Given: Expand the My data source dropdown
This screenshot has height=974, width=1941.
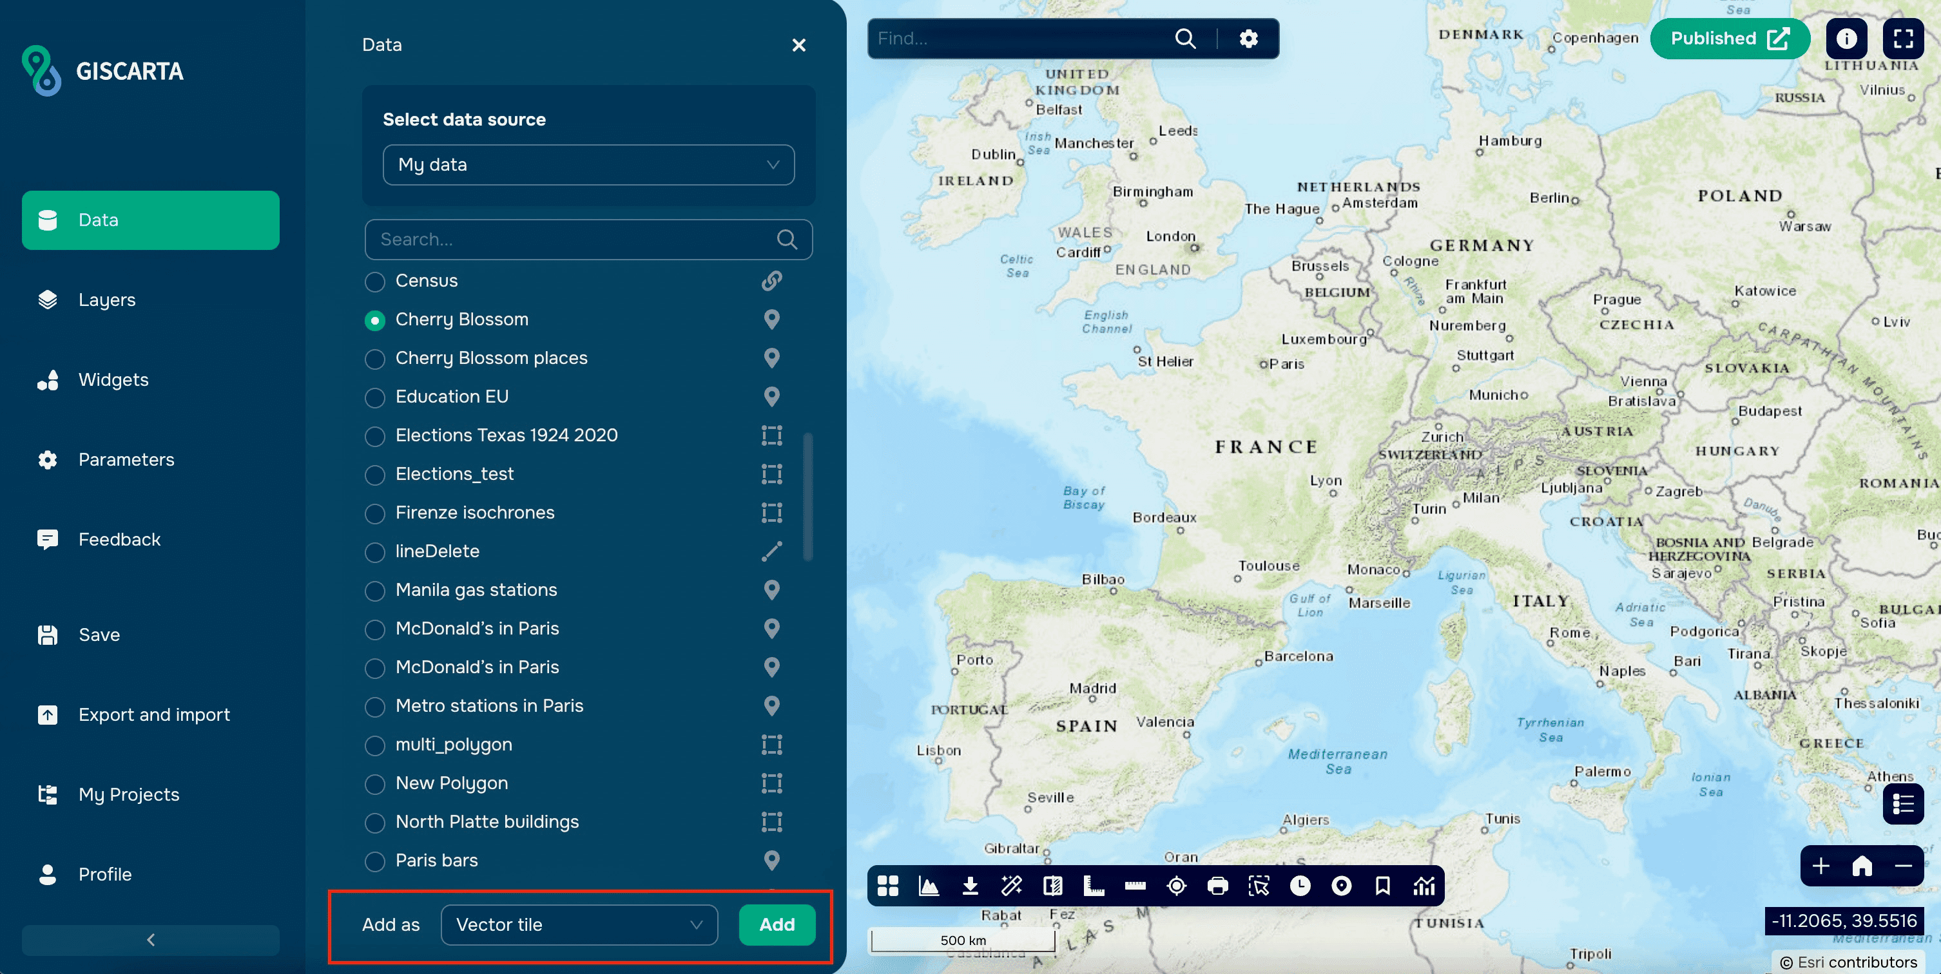Looking at the screenshot, I should click(588, 165).
